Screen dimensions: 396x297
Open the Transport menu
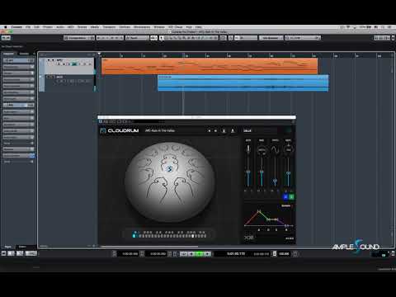109,27
